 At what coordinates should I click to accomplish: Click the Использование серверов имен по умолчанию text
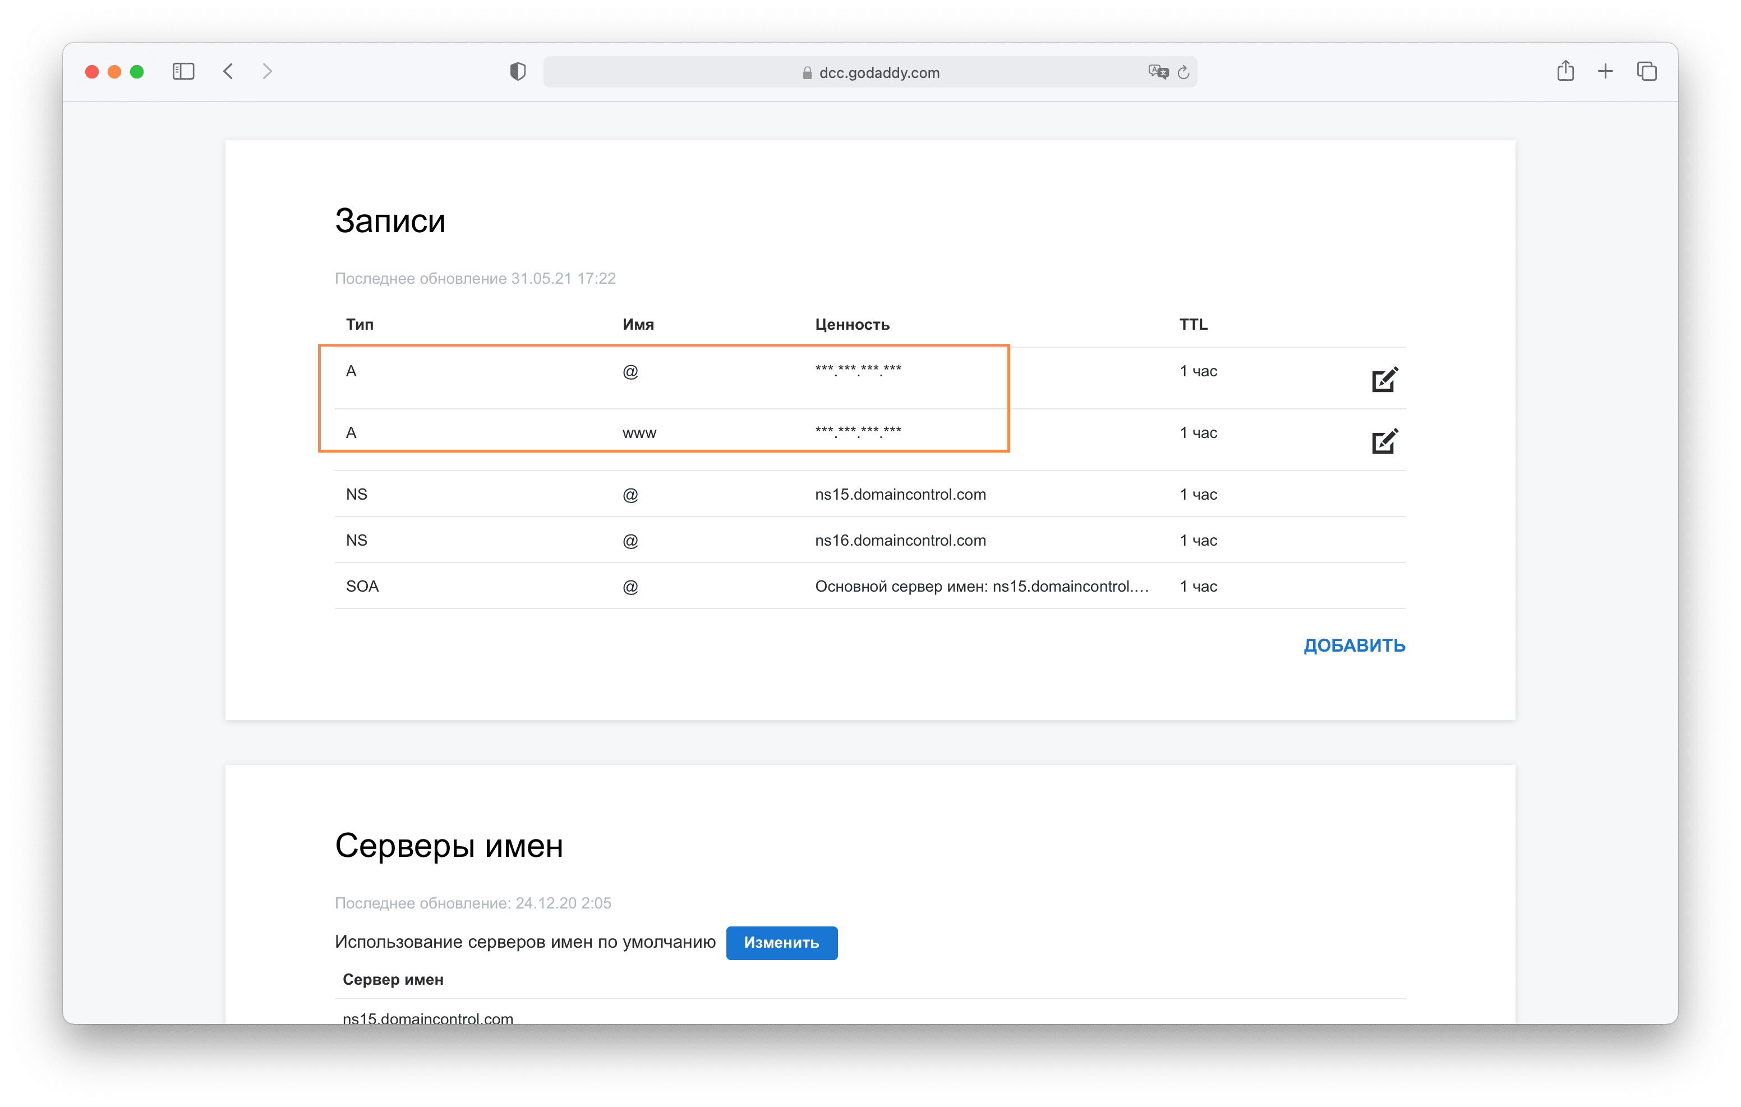pyautogui.click(x=525, y=942)
